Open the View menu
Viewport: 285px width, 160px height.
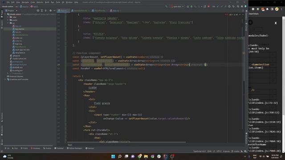[18, 2]
